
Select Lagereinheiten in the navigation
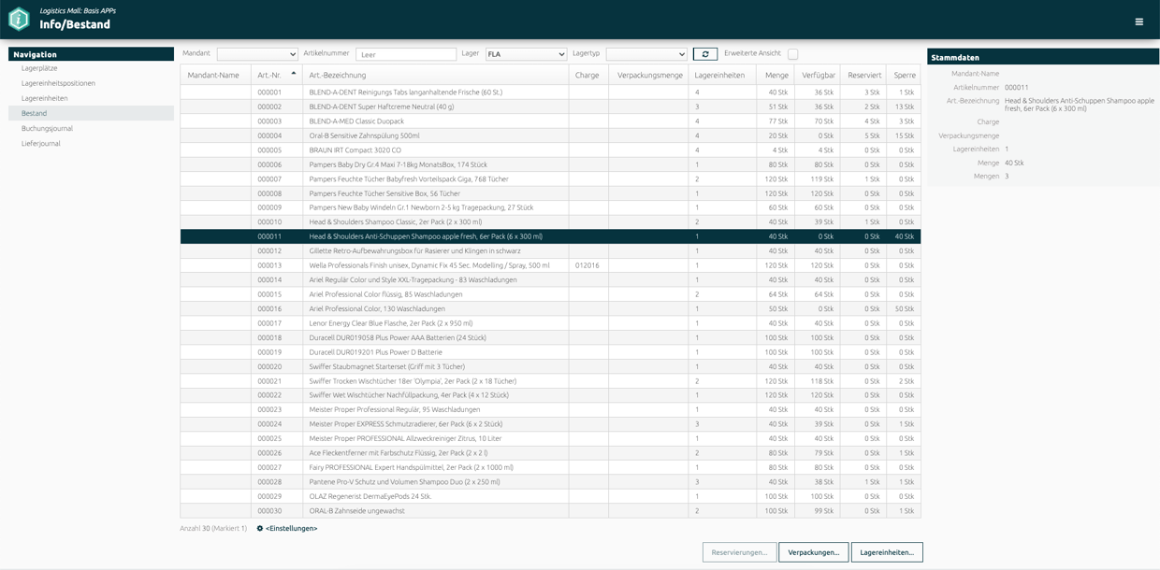pyautogui.click(x=91, y=98)
